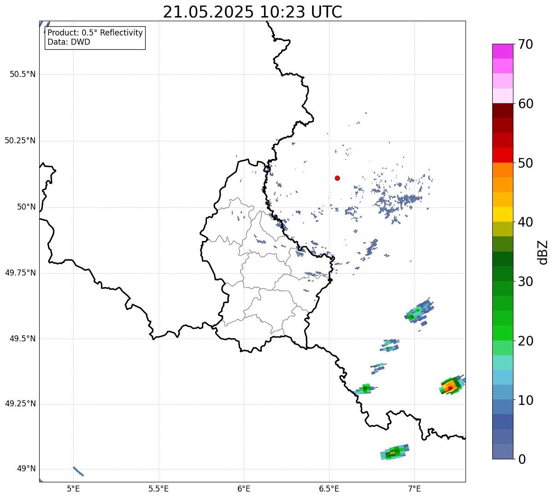This screenshot has width=554, height=498.
Task: Click the 'Data: DWD' label
Action: pos(69,42)
